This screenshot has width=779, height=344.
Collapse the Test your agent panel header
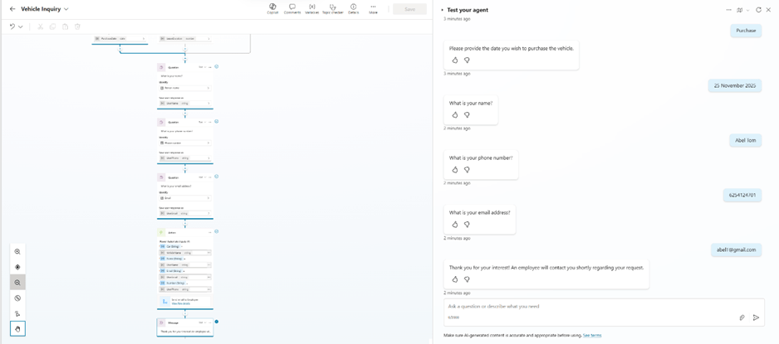point(443,10)
